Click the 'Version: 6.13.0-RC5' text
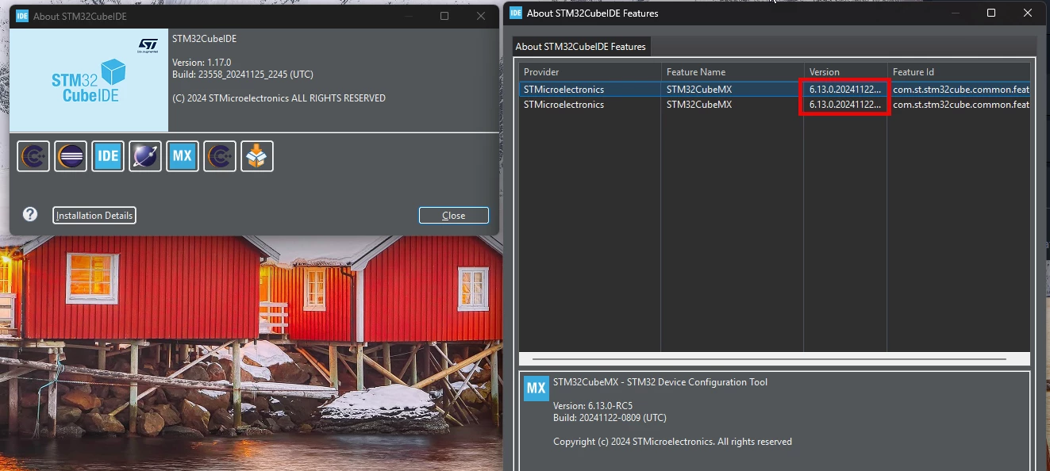 [593, 406]
